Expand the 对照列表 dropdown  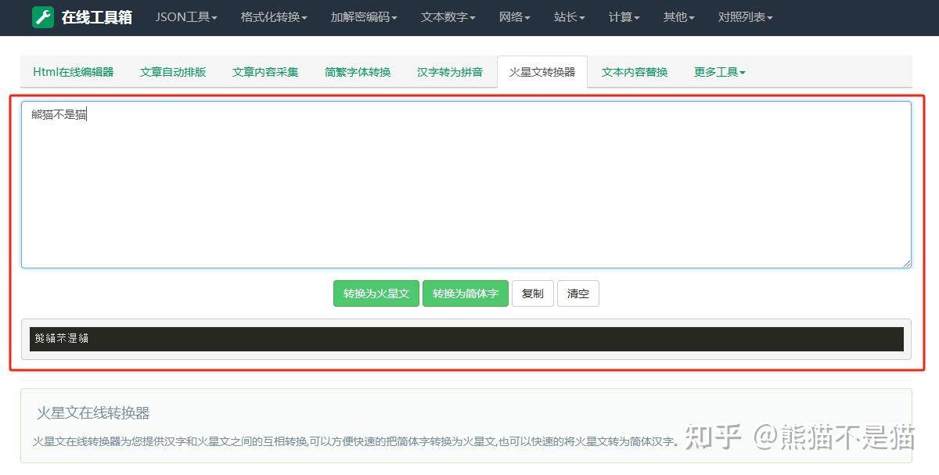746,17
